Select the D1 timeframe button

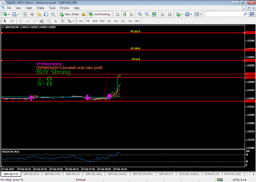(x=123, y=21)
